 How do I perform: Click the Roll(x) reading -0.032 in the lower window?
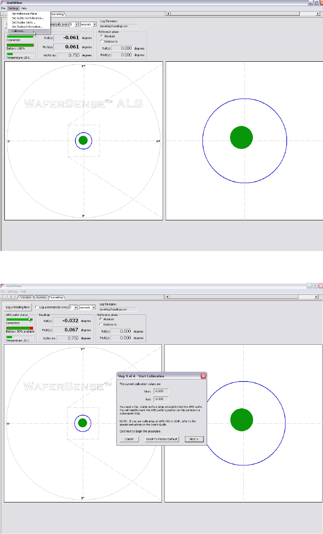(66, 322)
